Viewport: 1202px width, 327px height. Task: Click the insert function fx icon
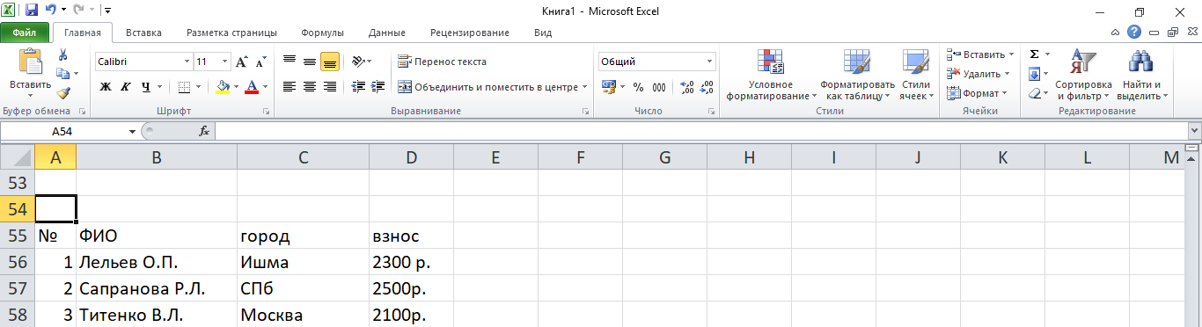pos(204,131)
